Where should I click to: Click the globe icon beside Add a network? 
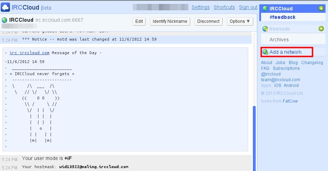[x=265, y=52]
